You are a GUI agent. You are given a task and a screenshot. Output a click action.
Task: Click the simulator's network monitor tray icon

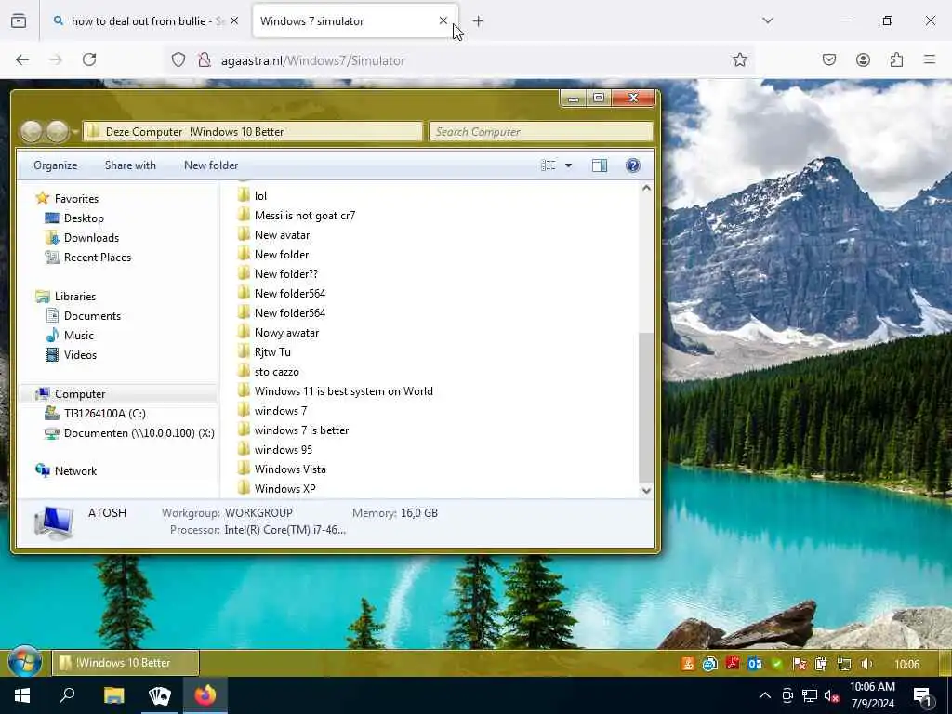coord(844,664)
